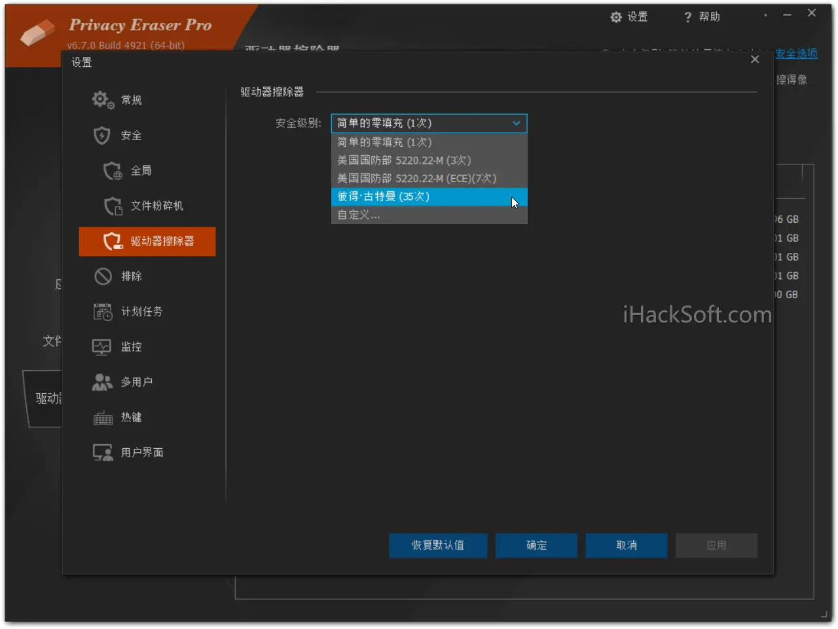
Task: Click the keyboard icon beside 热键
Action: click(x=103, y=418)
